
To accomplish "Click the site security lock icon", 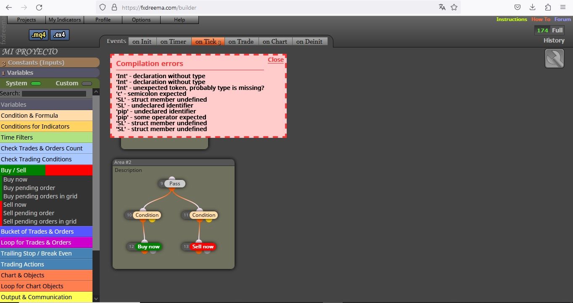I will (114, 8).
